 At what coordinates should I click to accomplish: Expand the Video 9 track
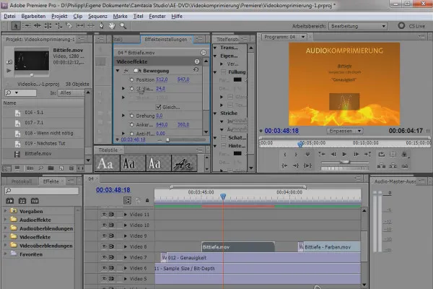click(126, 236)
